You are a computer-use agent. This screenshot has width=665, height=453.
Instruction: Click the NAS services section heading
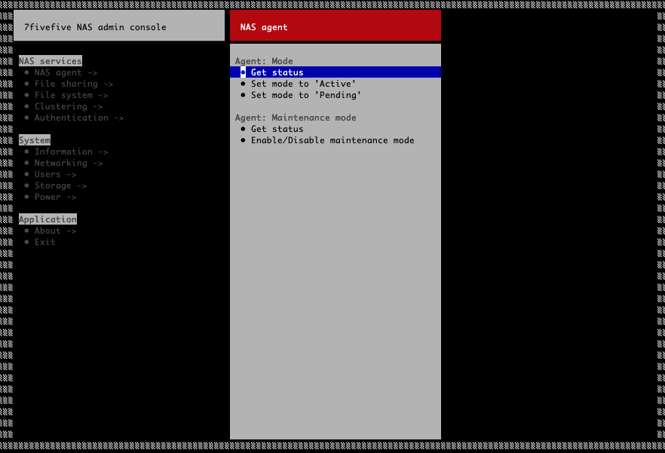point(50,61)
